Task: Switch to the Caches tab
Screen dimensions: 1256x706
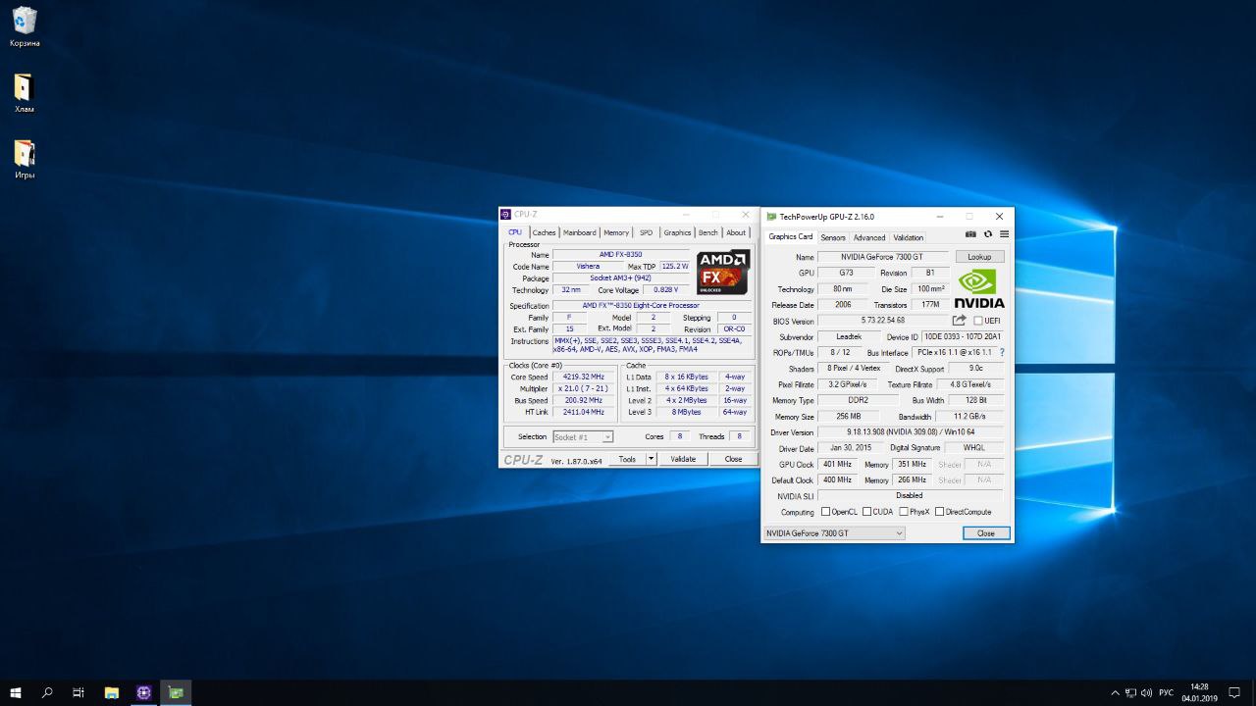Action: (x=545, y=232)
